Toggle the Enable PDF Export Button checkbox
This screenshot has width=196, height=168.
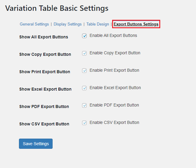click(84, 105)
